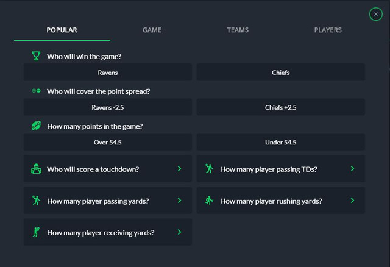Open the PLAYERS tab
390x267 pixels.
click(x=328, y=30)
